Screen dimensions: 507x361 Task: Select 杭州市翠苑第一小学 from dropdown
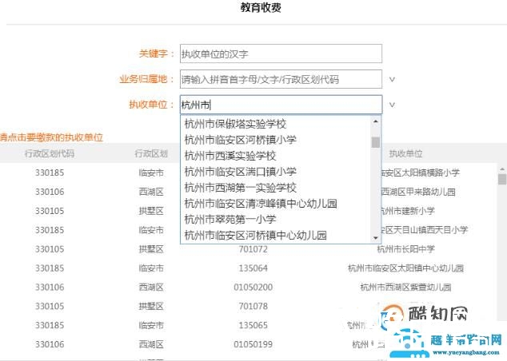(230, 220)
